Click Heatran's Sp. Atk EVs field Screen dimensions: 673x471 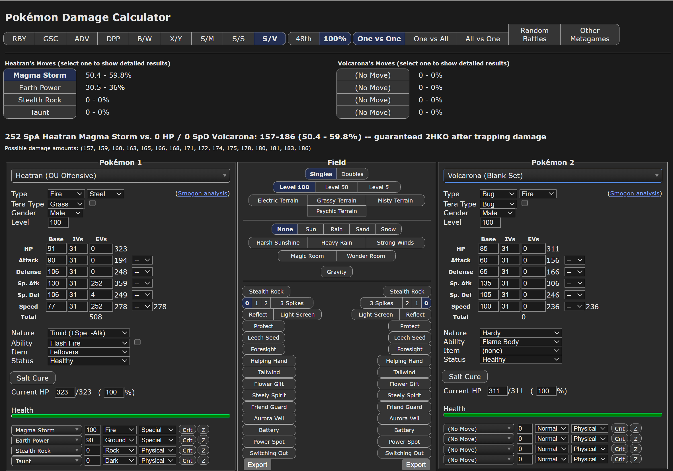coord(100,283)
